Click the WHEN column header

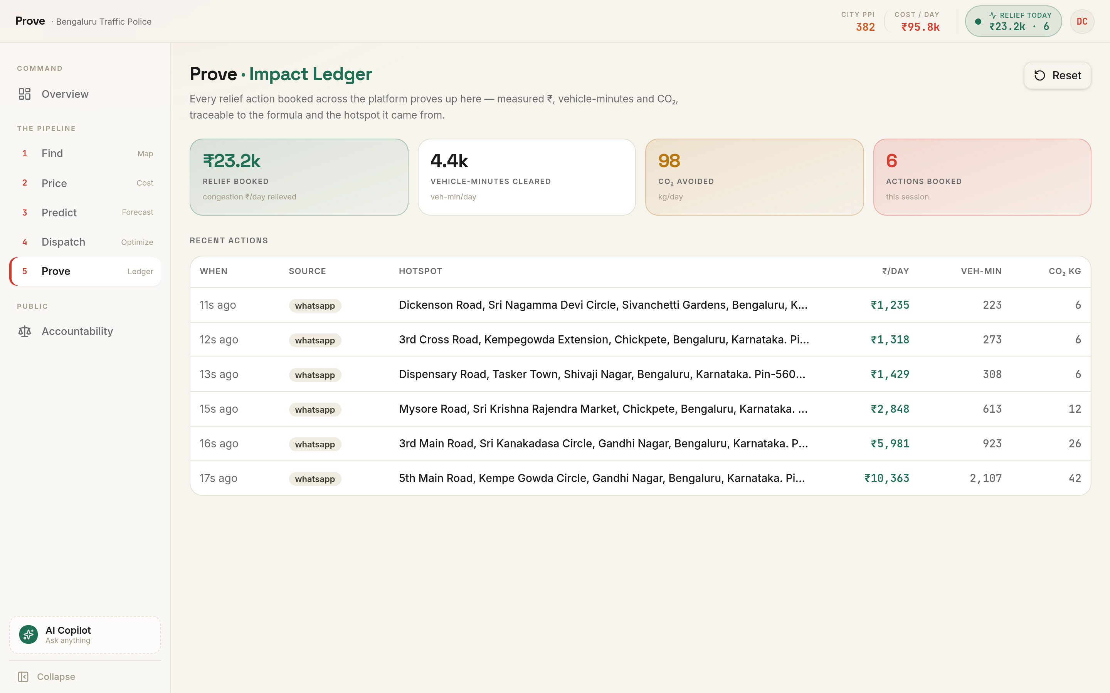click(214, 271)
